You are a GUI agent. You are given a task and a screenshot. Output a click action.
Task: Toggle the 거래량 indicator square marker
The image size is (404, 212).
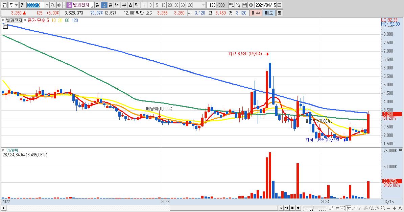click(x=3, y=150)
